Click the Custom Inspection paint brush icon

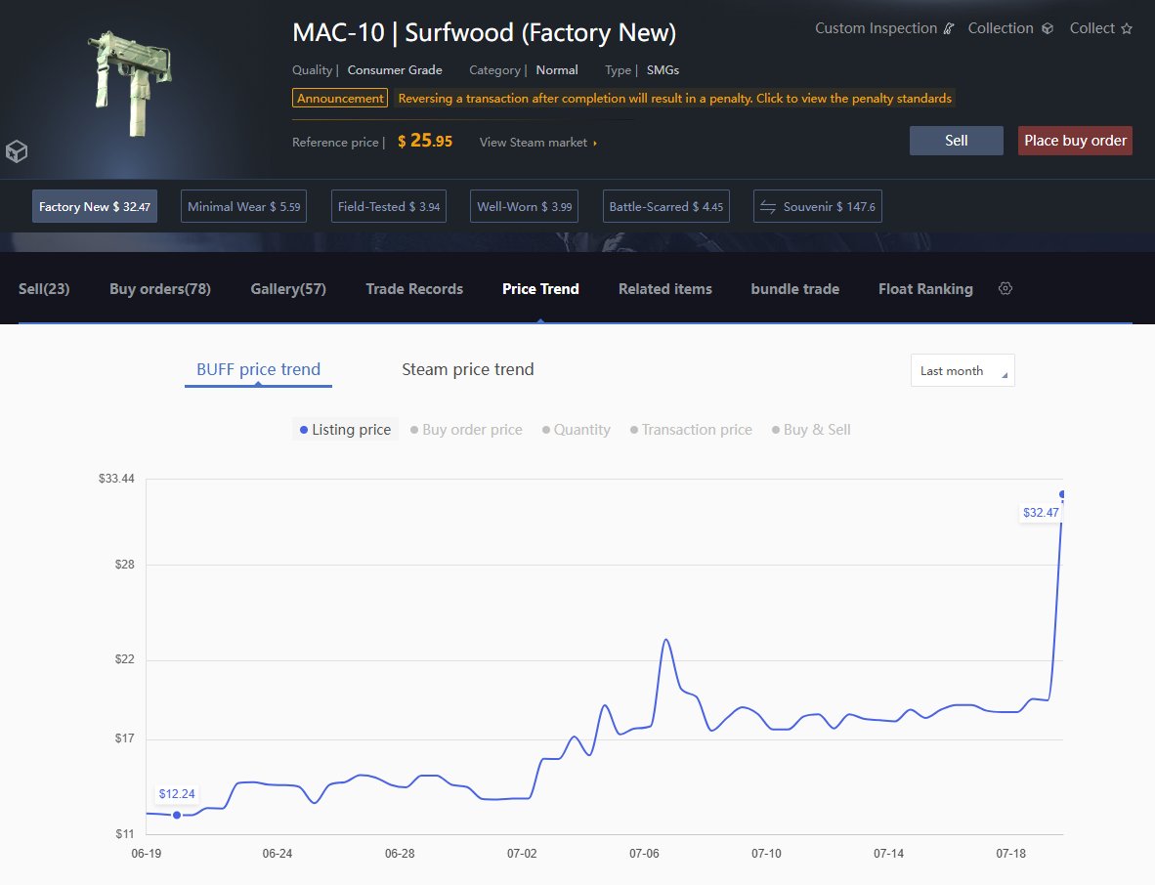click(949, 28)
